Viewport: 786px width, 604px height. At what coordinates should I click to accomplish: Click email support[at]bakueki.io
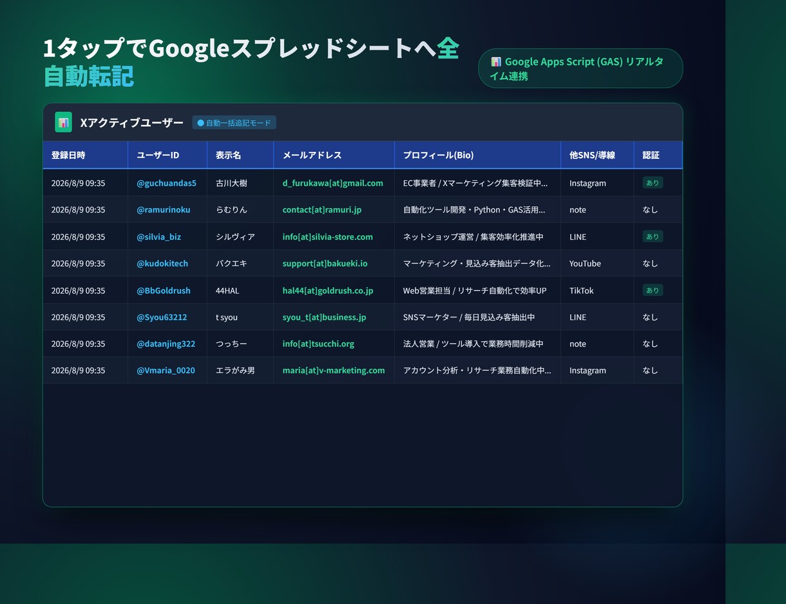(x=325, y=263)
